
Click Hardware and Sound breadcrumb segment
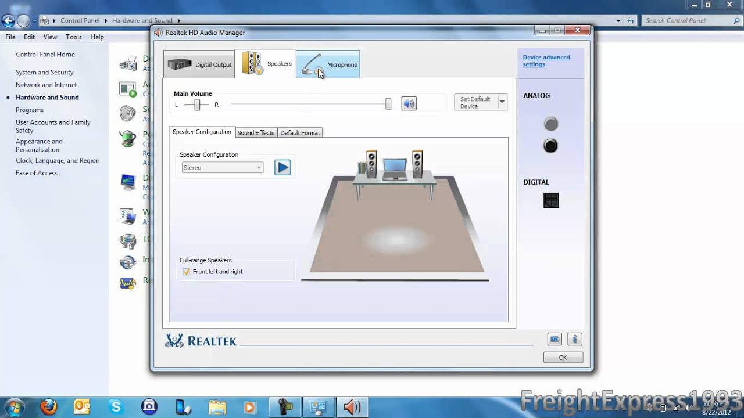tap(142, 20)
